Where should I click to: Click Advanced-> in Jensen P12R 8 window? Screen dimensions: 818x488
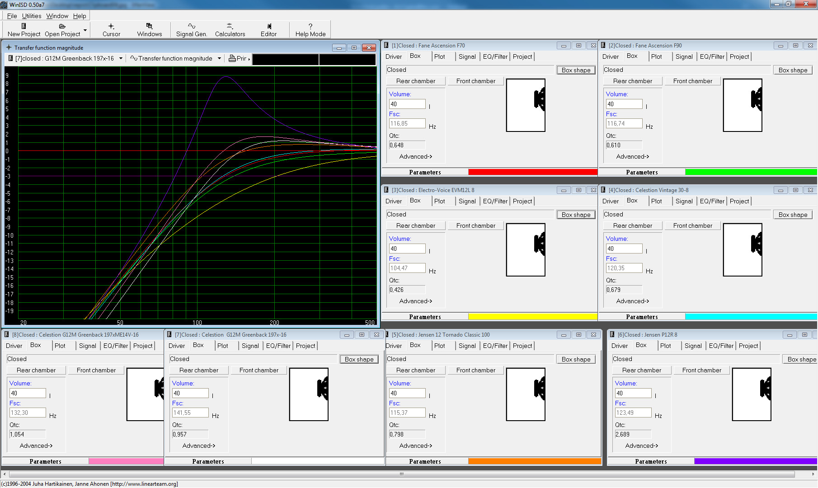tap(641, 446)
